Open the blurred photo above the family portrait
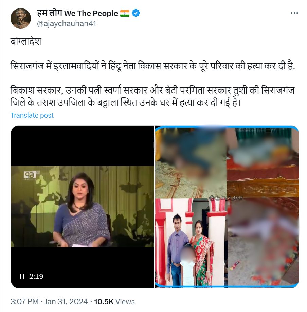307x312 pixels. [191, 163]
